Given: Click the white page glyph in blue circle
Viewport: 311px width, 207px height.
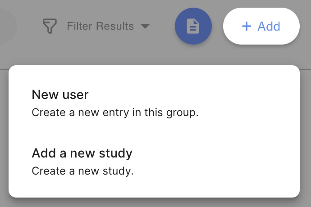Looking at the screenshot, I should 193,26.
